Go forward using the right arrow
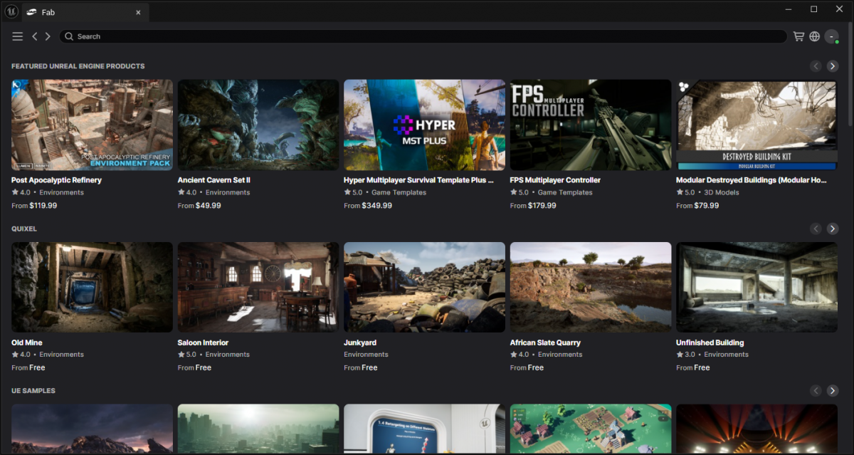The image size is (854, 455). [48, 36]
